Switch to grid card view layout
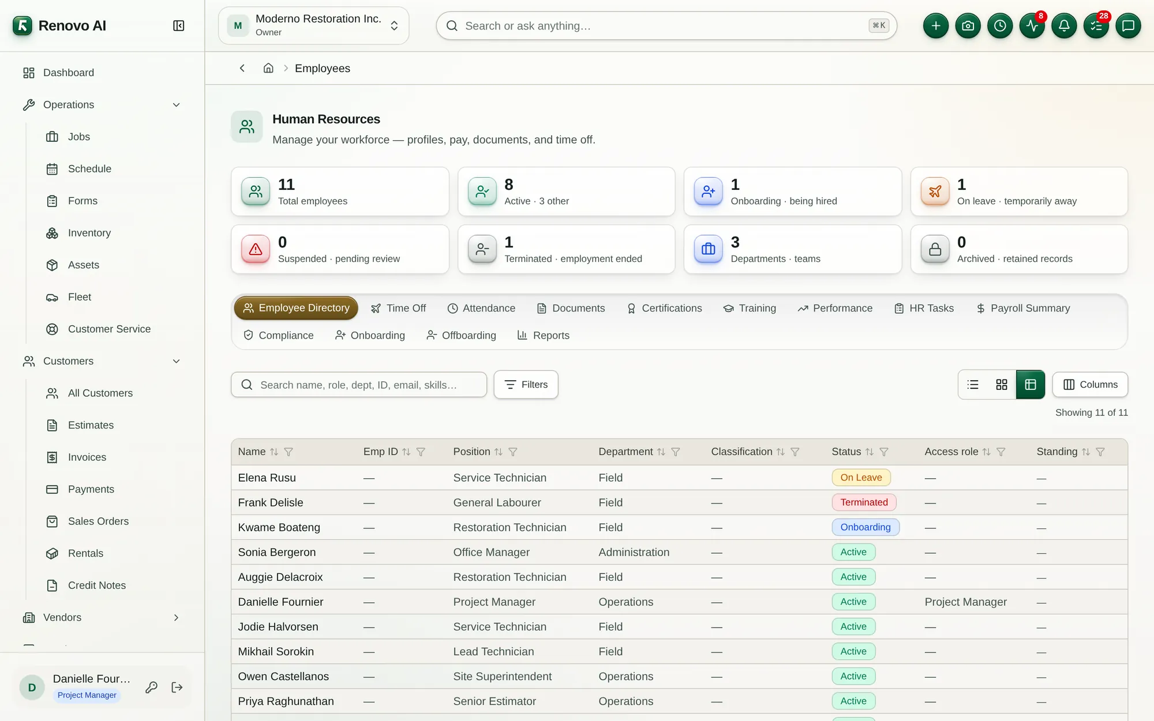Screen dimensions: 1154x721 coord(1002,385)
